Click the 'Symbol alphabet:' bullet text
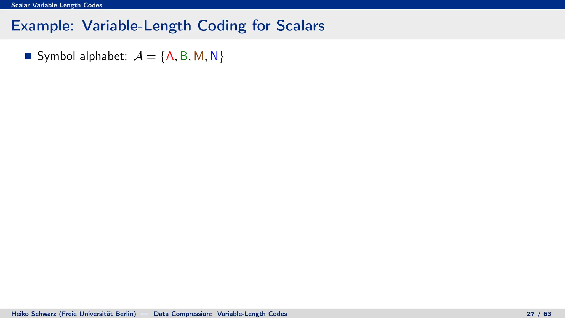The height and width of the screenshot is (318, 565). click(x=82, y=56)
